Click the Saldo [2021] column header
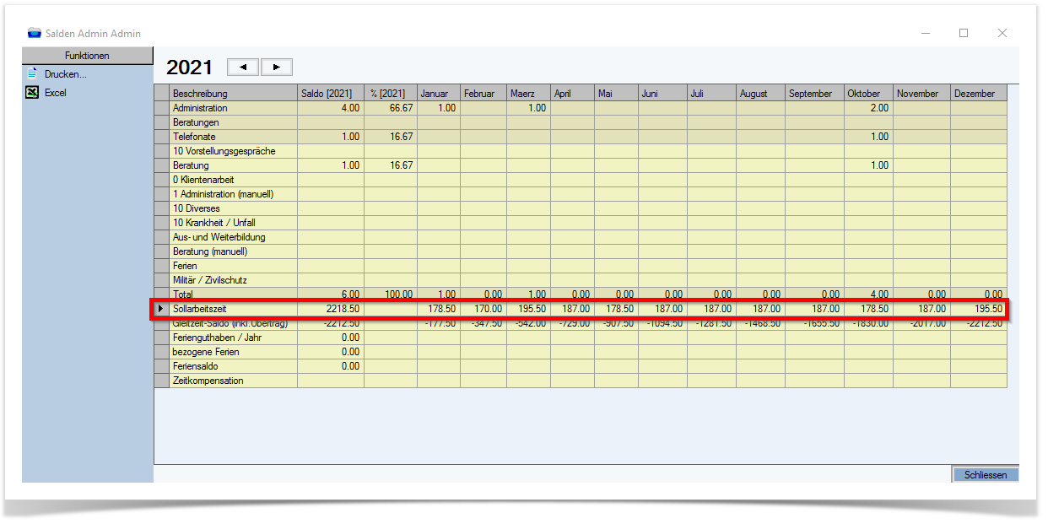This screenshot has height=524, width=1048. (x=330, y=94)
